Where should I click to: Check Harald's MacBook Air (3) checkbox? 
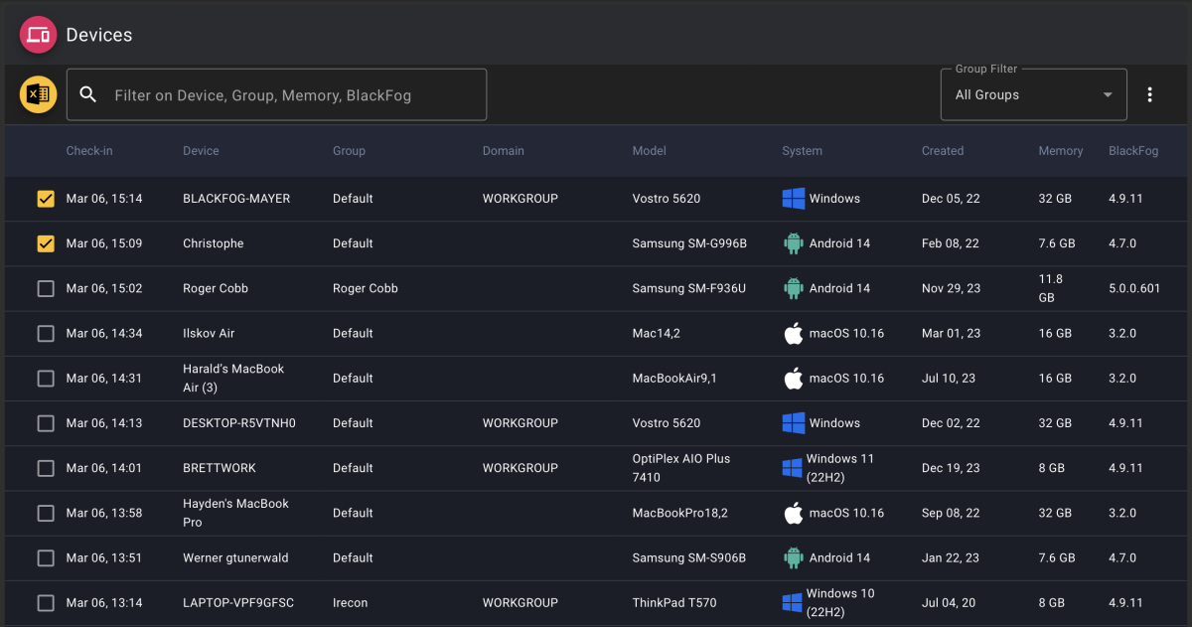(46, 378)
